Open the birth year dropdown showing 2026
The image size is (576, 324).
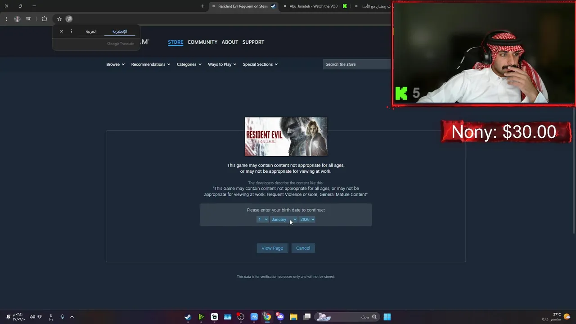pos(307,219)
